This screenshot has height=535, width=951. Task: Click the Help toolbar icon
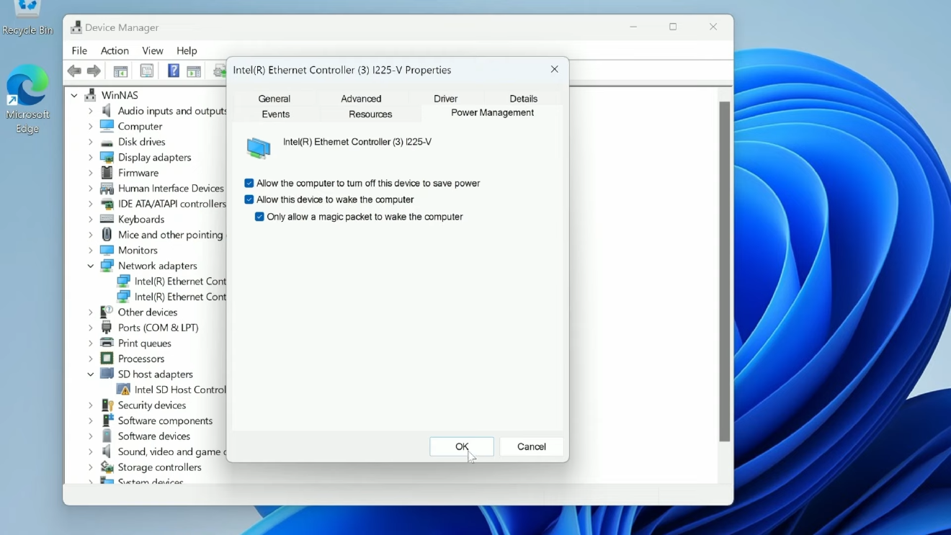(173, 71)
